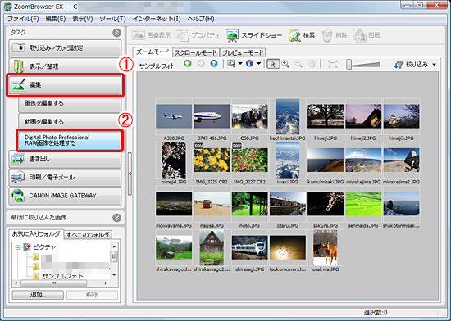
Task: Click 動画を編集する sub-task
Action: tap(70, 122)
